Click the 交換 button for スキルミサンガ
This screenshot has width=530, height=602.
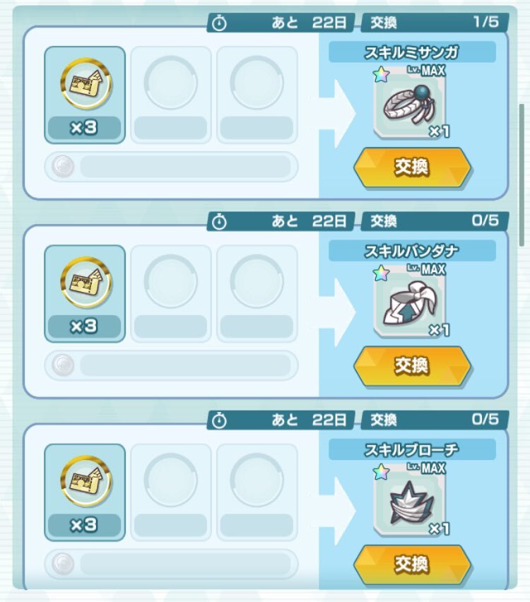click(412, 167)
